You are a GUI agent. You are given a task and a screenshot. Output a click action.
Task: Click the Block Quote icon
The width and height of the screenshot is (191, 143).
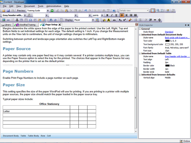click(155, 20)
